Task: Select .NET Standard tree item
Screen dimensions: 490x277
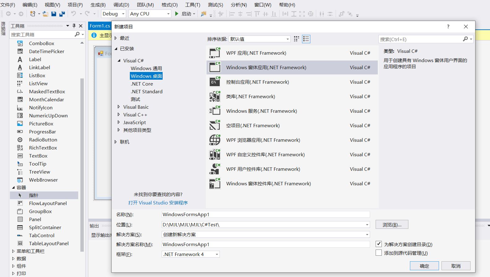Action: click(147, 91)
